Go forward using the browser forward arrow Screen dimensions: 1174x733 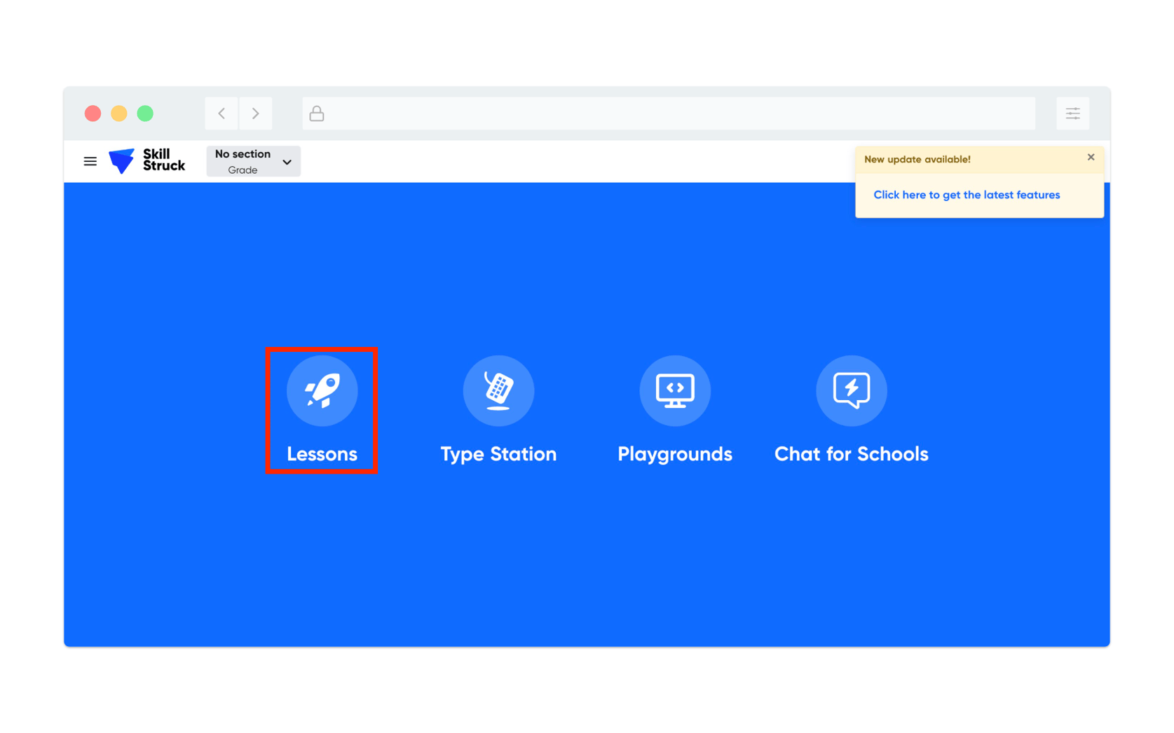pos(256,114)
